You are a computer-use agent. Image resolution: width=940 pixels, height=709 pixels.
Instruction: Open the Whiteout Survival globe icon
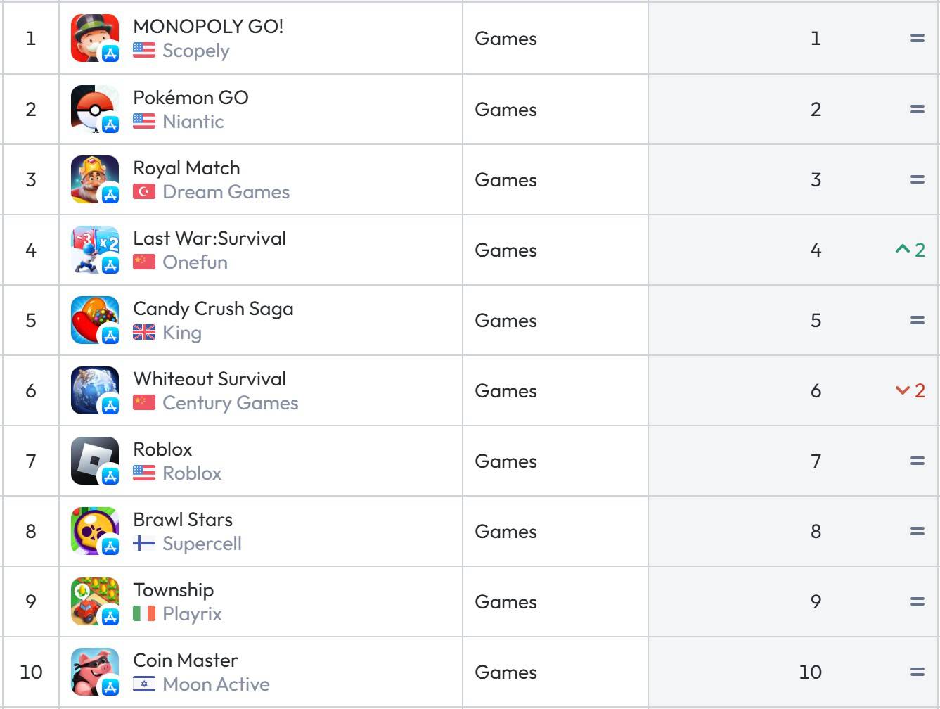click(95, 390)
